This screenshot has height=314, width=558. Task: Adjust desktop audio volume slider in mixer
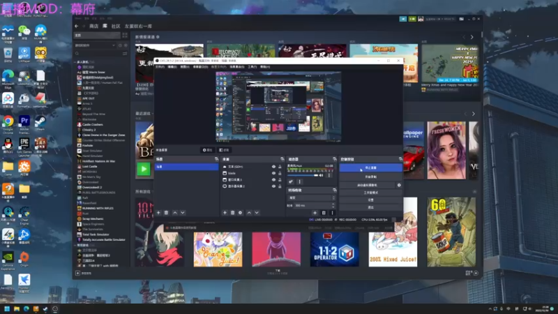click(303, 175)
